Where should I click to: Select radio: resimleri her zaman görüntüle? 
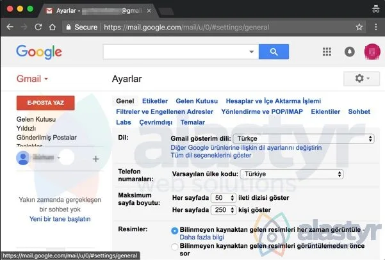tap(175, 231)
